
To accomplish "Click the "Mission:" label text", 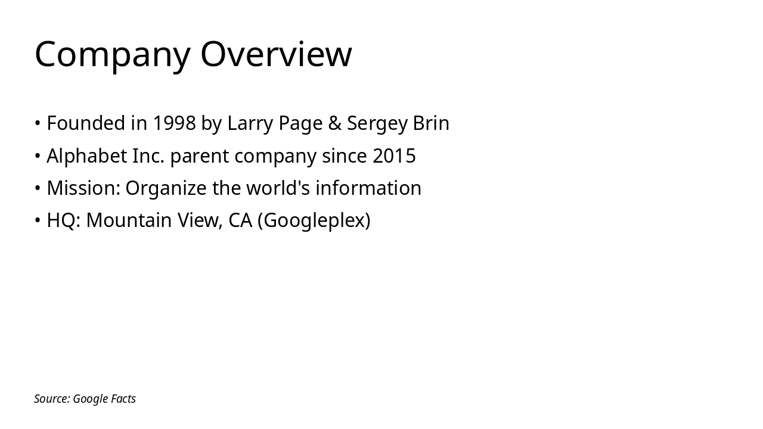I will tap(83, 188).
